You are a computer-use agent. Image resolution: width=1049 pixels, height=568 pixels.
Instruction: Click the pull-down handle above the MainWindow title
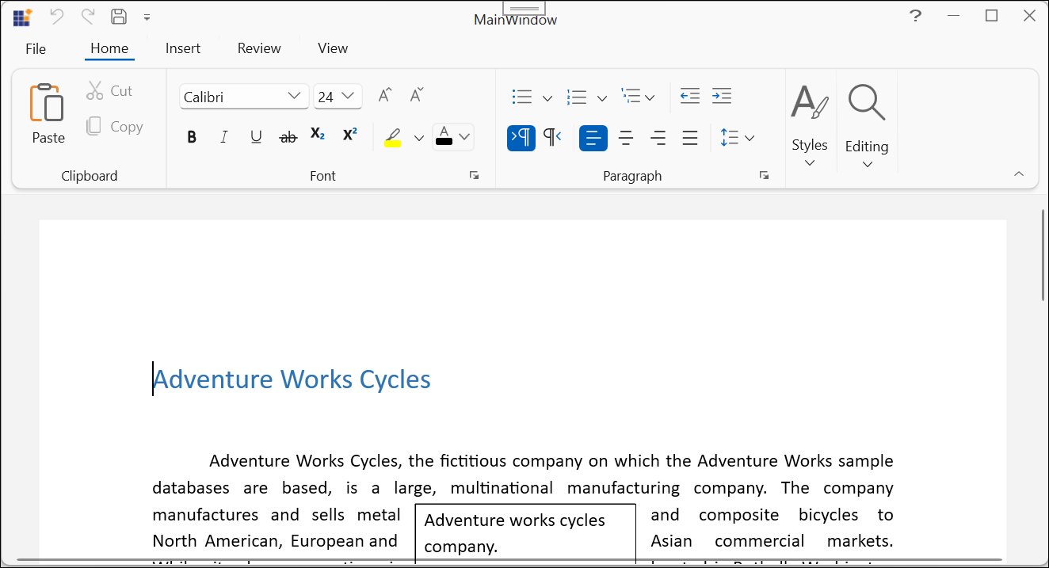click(x=524, y=9)
